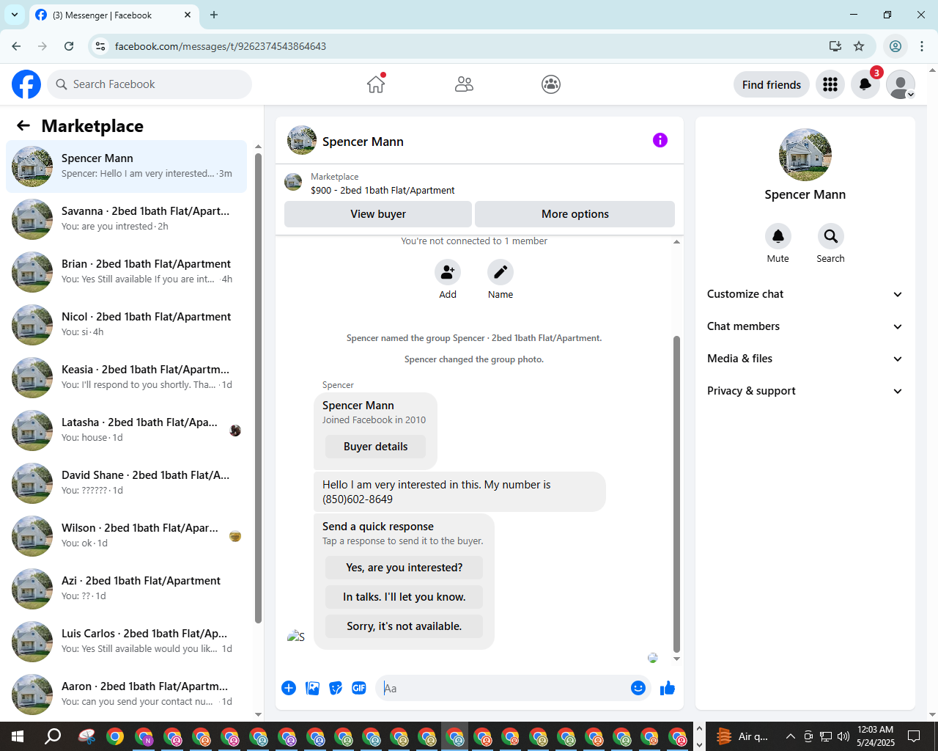Focus the message text box
This screenshot has width=938, height=751.
[502, 688]
